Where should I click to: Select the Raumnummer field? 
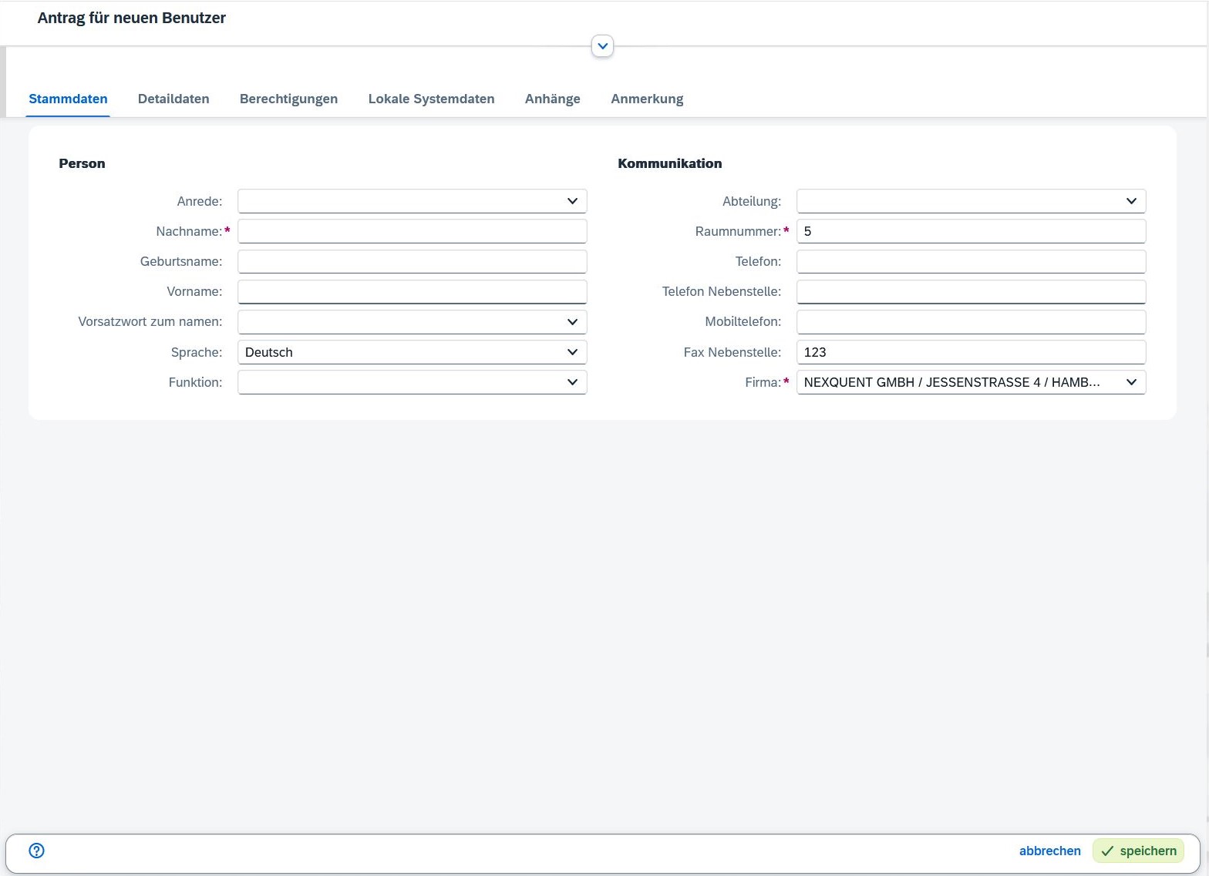[x=970, y=231]
